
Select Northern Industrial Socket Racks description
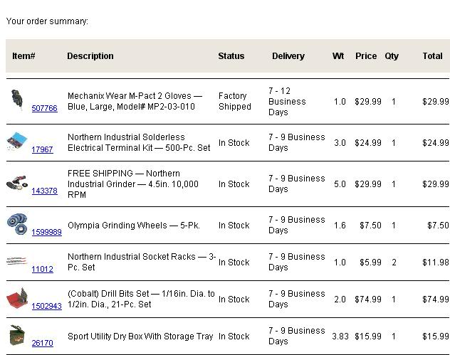[x=142, y=262]
